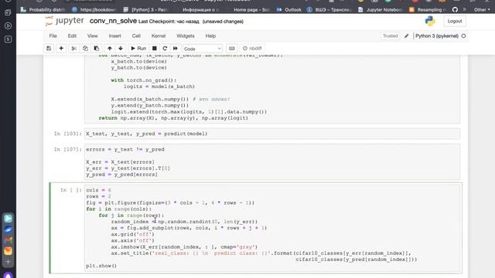Open the File menu

tap(53, 36)
